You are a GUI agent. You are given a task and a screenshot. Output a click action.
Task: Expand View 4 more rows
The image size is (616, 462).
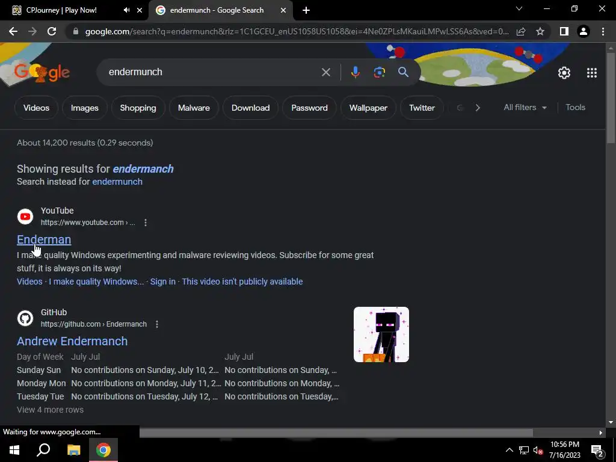(x=51, y=409)
